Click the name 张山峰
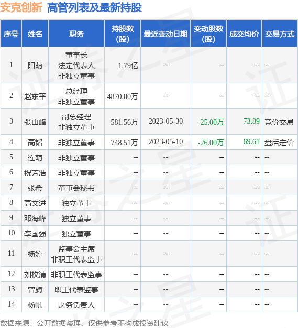The height and width of the screenshot is (328, 298). [35, 122]
